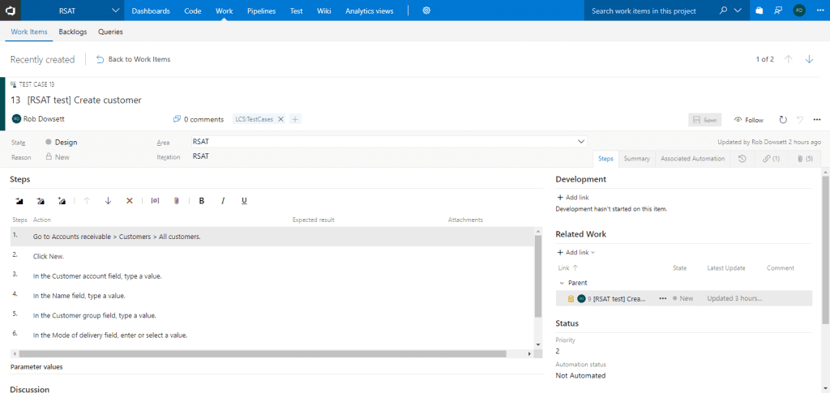This screenshot has width=830, height=393.
Task: Toggle italic formatting in Steps
Action: pyautogui.click(x=223, y=200)
